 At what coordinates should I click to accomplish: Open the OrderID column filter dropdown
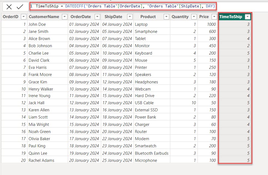[24, 17]
